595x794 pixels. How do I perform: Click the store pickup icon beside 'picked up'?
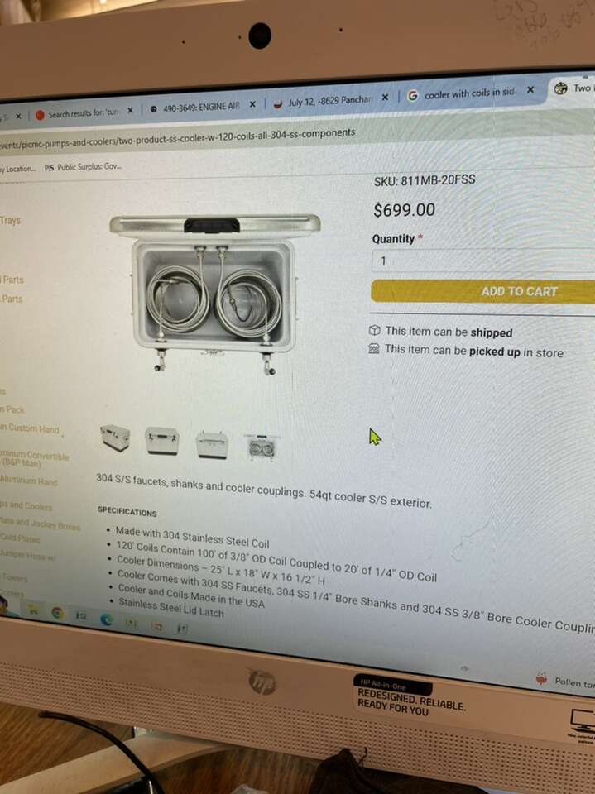[374, 348]
